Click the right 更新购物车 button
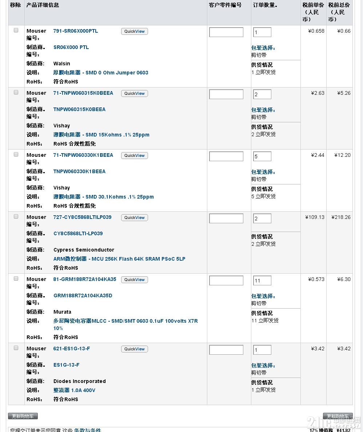 (338, 416)
